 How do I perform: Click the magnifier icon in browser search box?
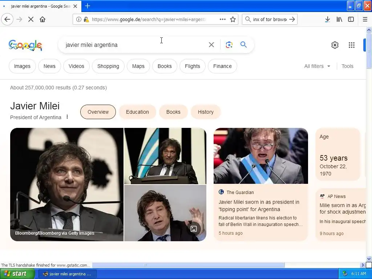pyautogui.click(x=248, y=19)
